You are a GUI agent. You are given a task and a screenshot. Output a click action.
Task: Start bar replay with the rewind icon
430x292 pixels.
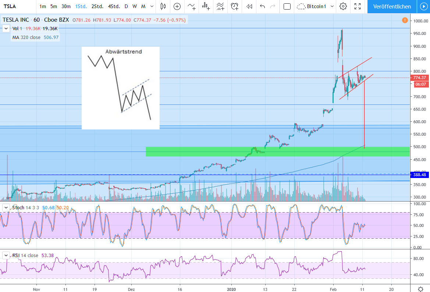(x=249, y=6)
